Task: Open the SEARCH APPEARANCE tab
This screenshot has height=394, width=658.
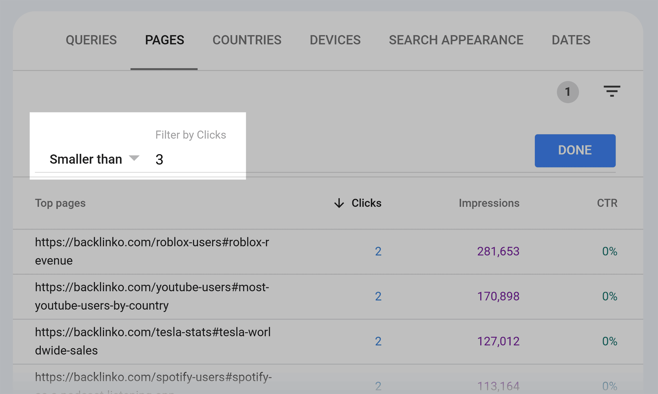Action: click(456, 40)
